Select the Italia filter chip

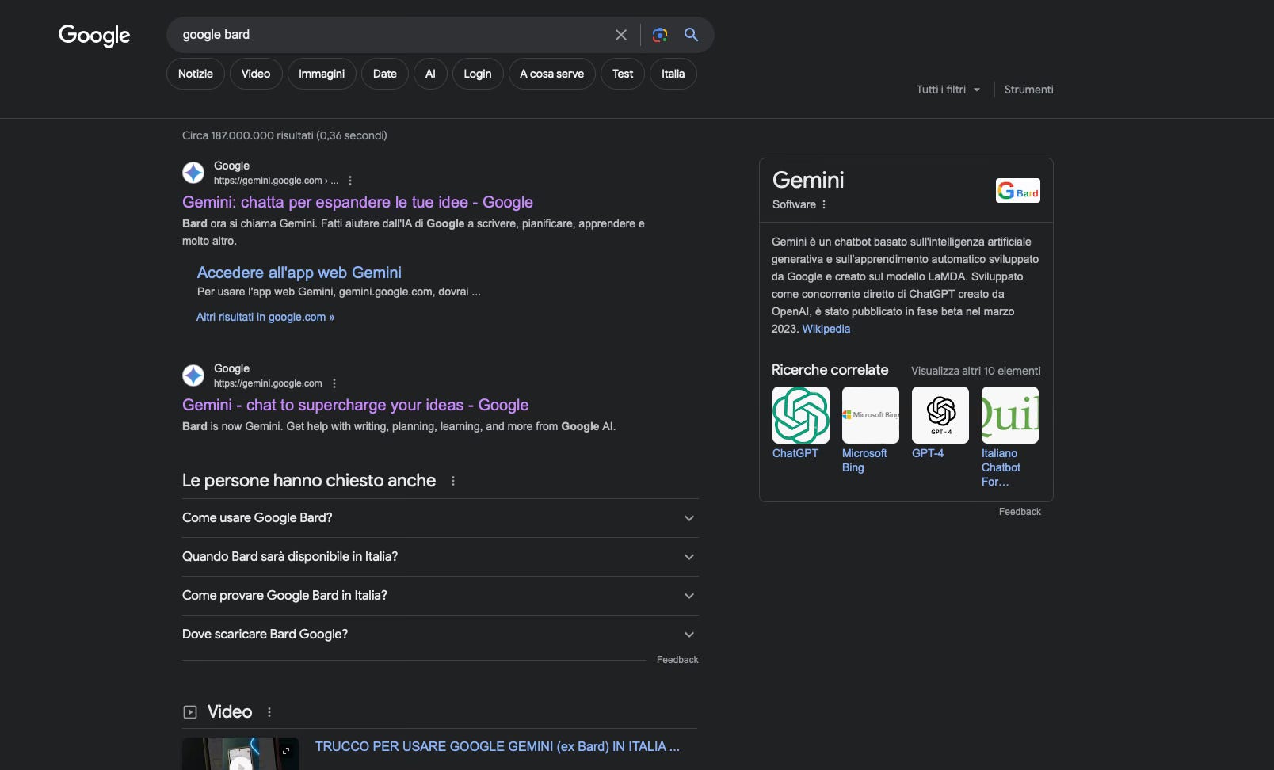click(673, 74)
